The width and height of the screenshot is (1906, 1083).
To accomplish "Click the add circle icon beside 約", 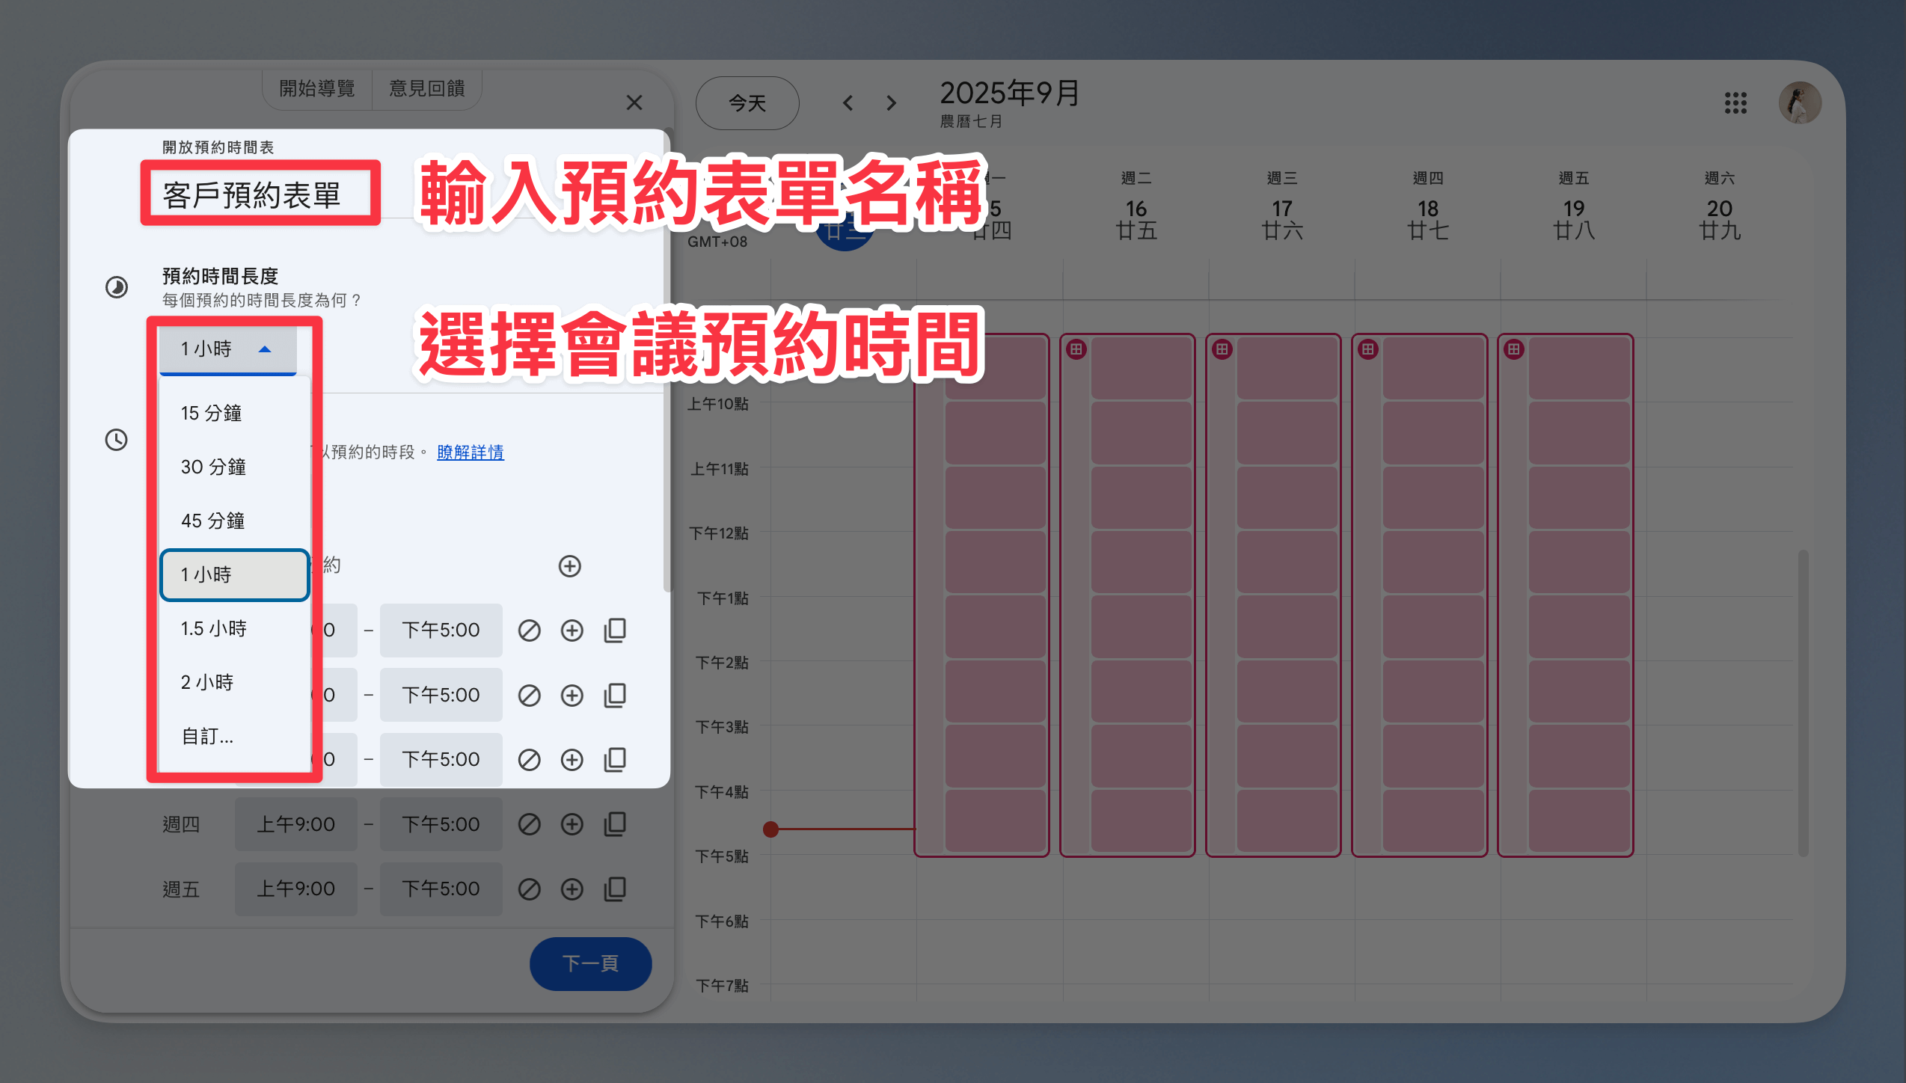I will pyautogui.click(x=569, y=566).
